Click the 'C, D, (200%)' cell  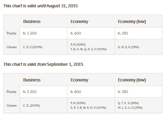pyautogui.click(x=32, y=106)
